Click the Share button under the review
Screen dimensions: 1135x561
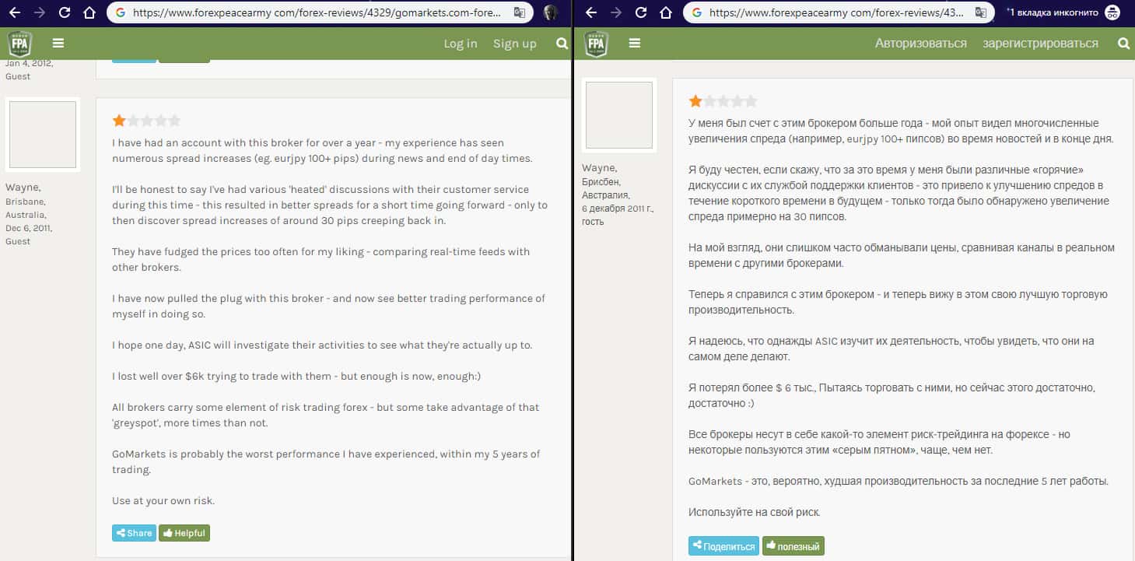coord(134,533)
